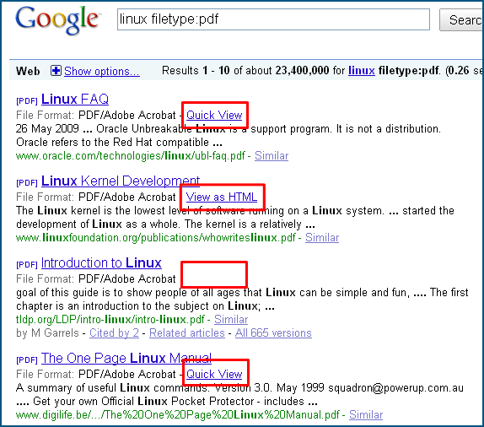Click Similar for oracle.com result
Image resolution: width=484 pixels, height=427 pixels.
click(272, 156)
